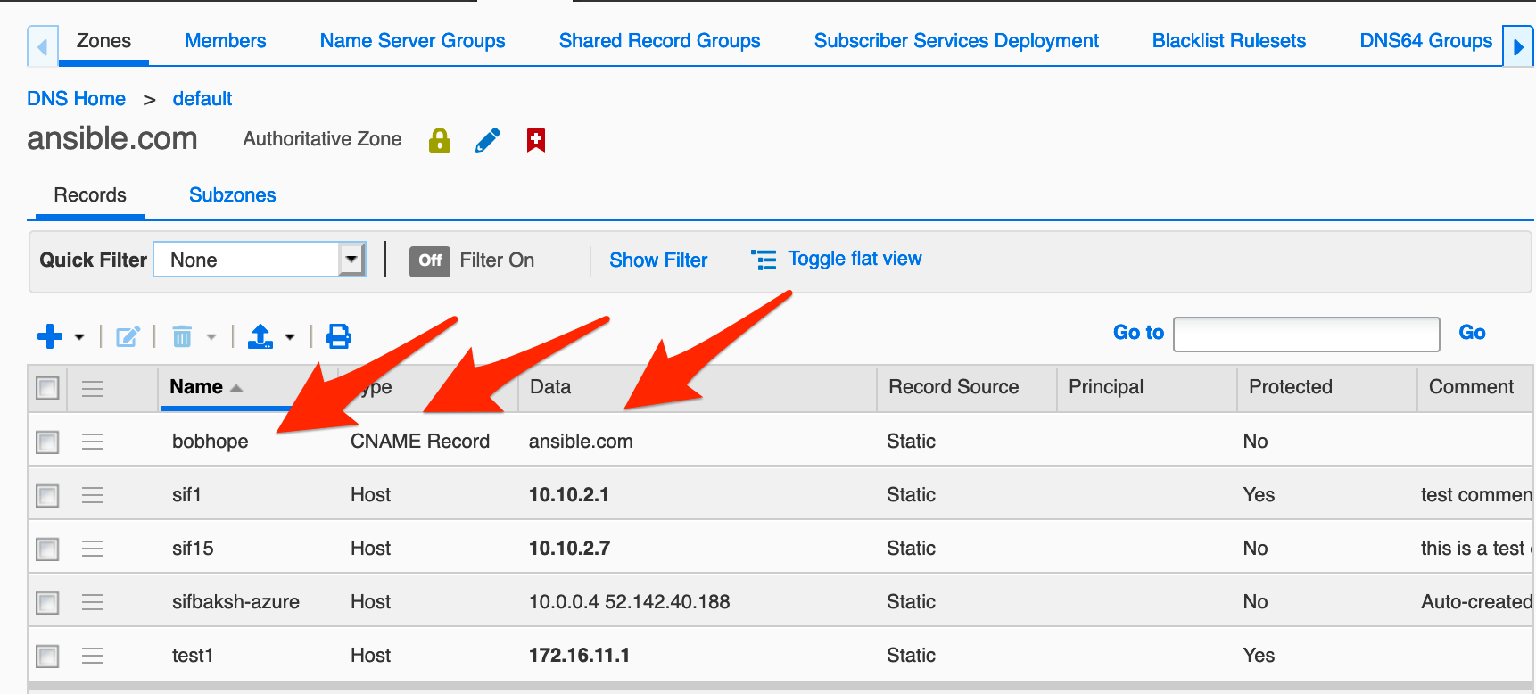Click the Toggle flat view list icon
The height and width of the screenshot is (694, 1536).
click(764, 260)
